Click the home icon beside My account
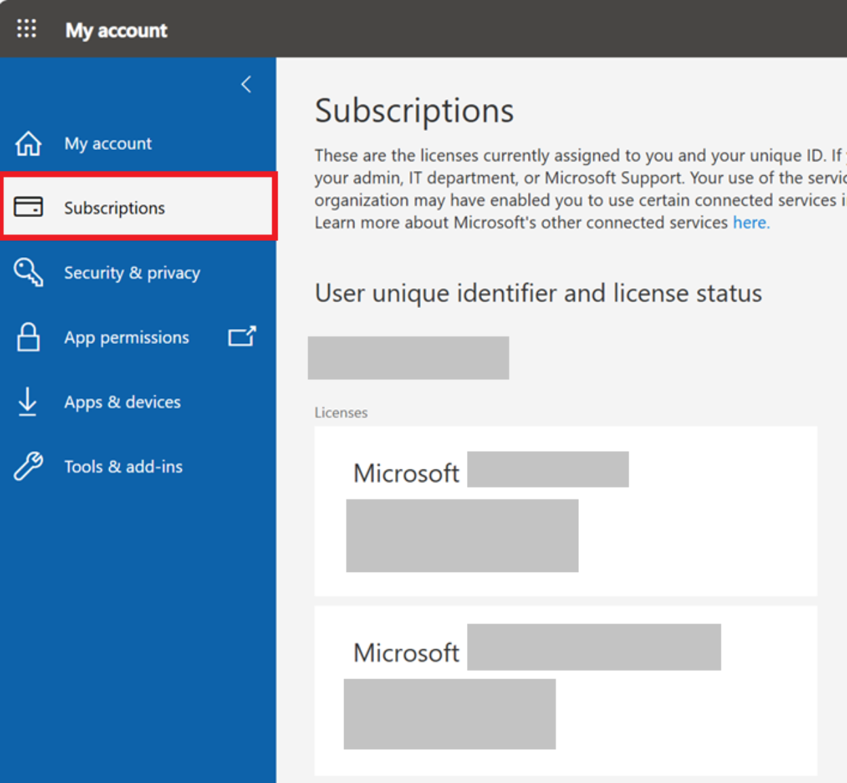Image resolution: width=847 pixels, height=783 pixels. point(29,144)
